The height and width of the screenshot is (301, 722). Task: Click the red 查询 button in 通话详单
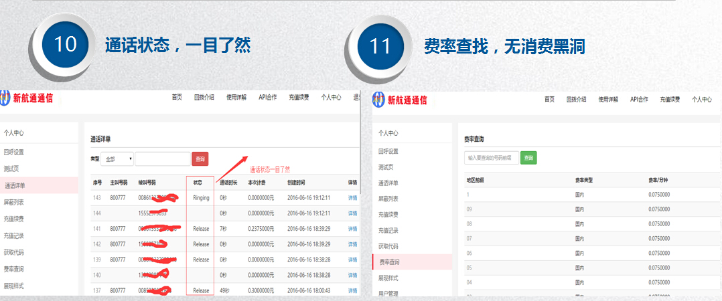coord(200,159)
